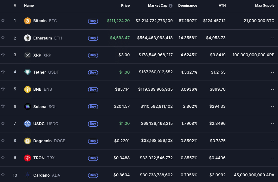Star Solana in the watchlist
This screenshot has width=278, height=182.
[3, 106]
